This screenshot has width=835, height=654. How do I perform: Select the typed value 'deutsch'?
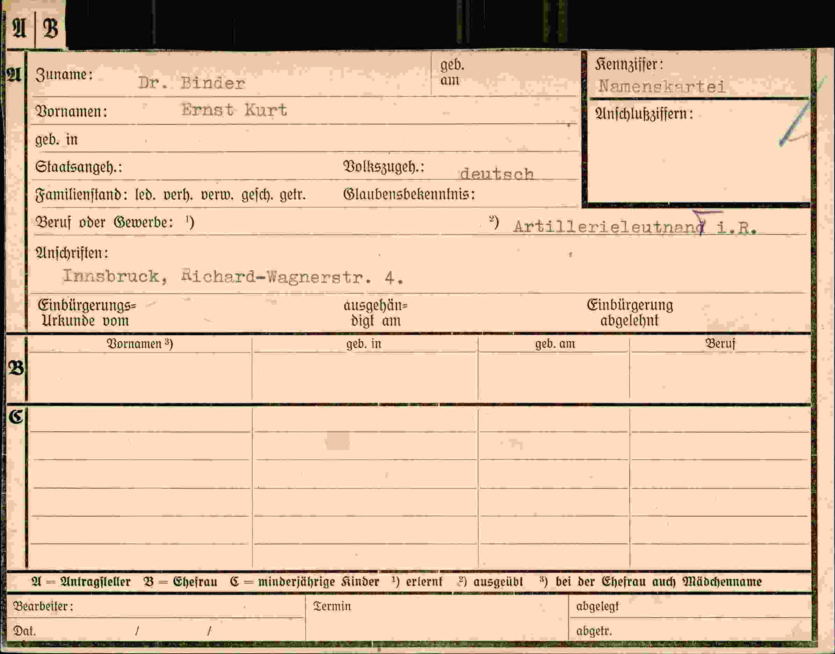(x=496, y=174)
